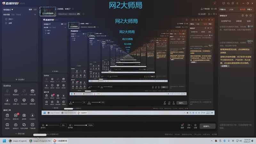Open the 愿望挑战 shield icon
This screenshot has height=144, width=256.
click(x=16, y=91)
